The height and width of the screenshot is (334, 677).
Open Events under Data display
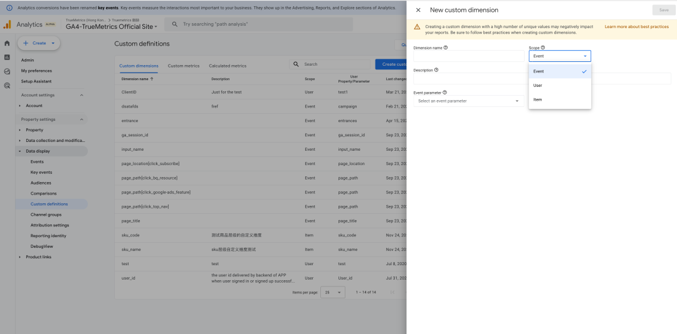coord(37,161)
